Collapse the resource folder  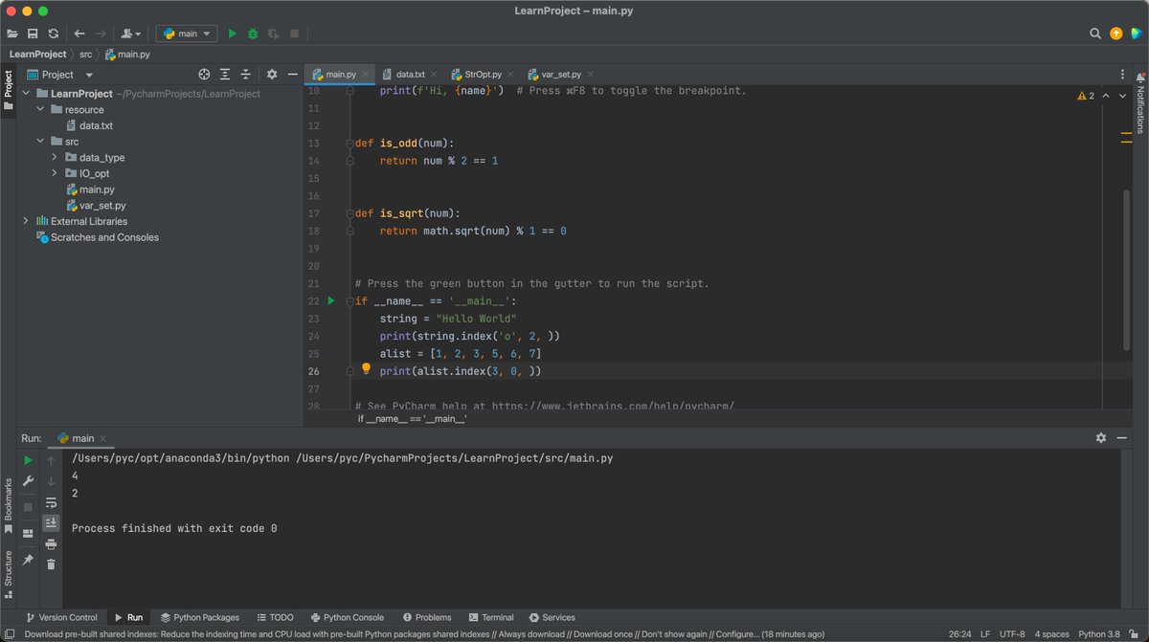pyautogui.click(x=41, y=110)
